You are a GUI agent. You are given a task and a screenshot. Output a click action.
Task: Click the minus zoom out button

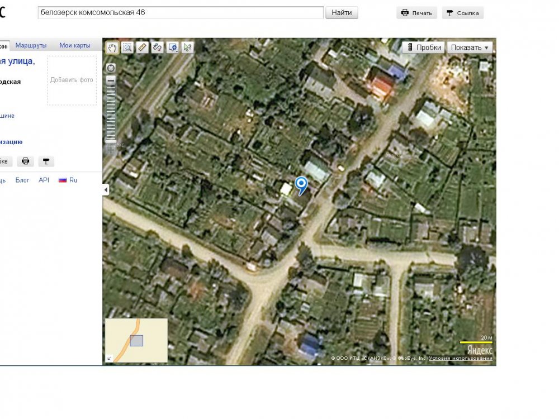click(x=111, y=80)
